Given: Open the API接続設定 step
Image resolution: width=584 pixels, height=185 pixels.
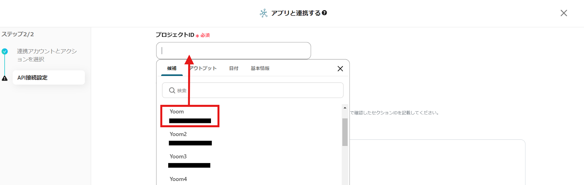Looking at the screenshot, I should coord(49,78).
